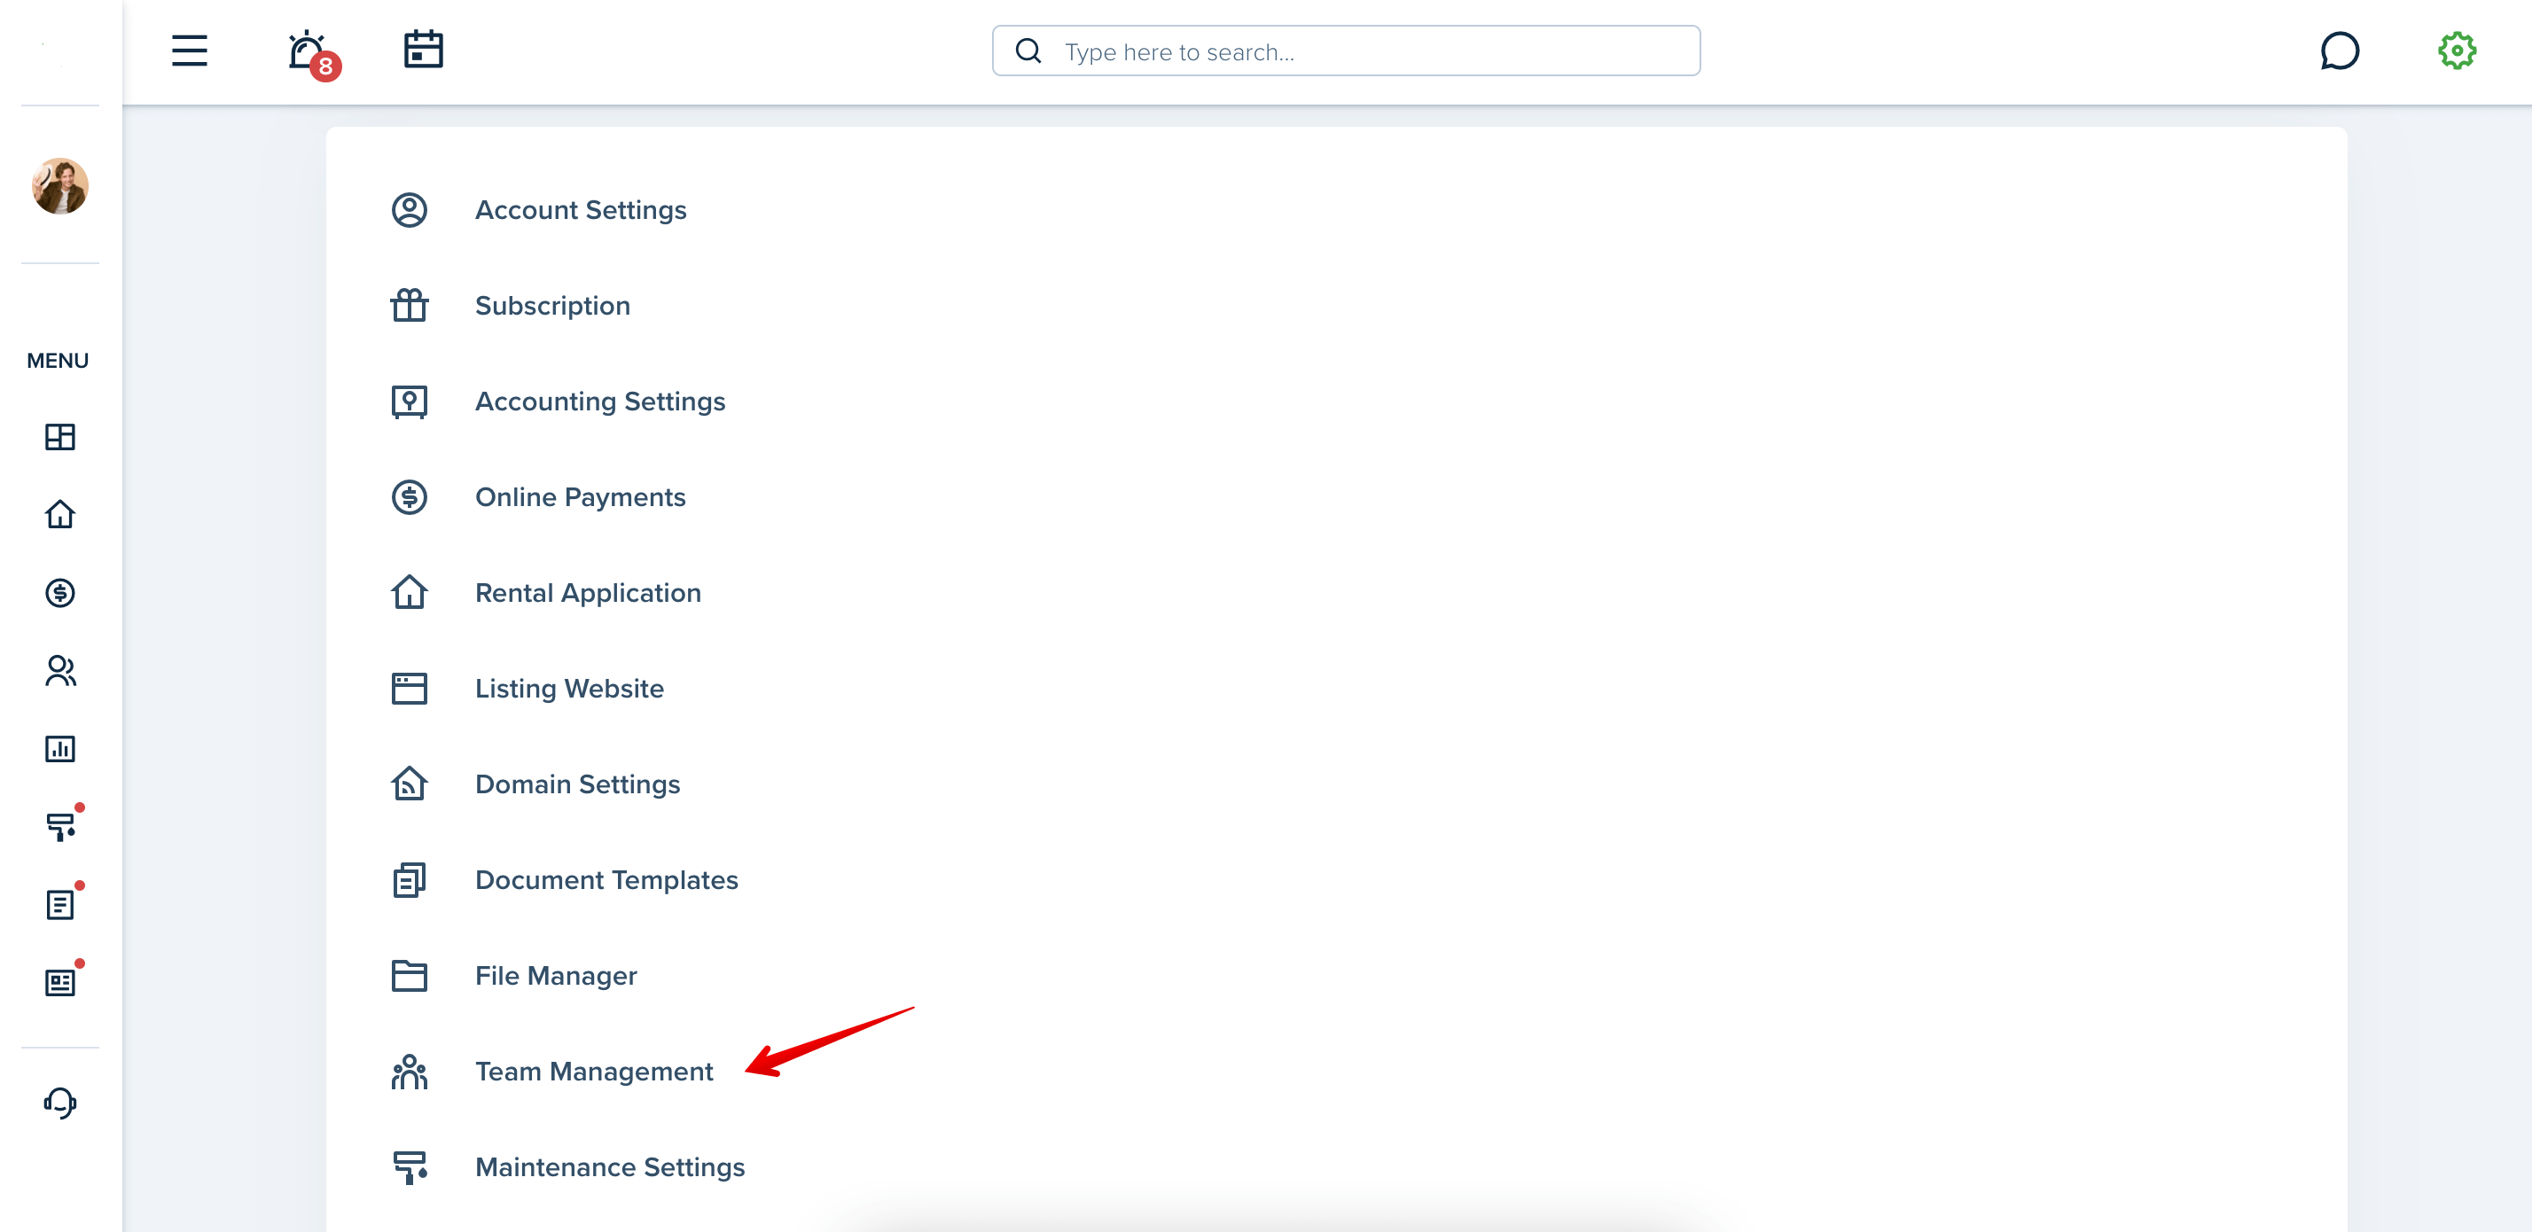Open the dashboard grid sidebar icon
Screen dimensions: 2532x1232
(x=60, y=436)
